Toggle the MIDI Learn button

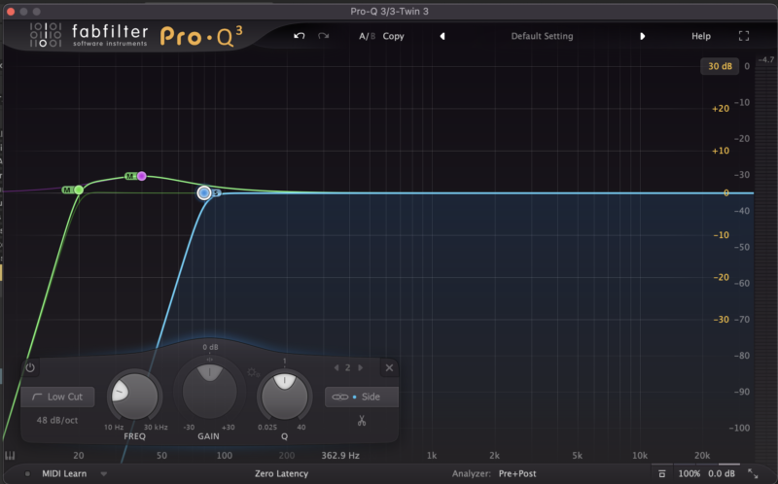pyautogui.click(x=64, y=473)
